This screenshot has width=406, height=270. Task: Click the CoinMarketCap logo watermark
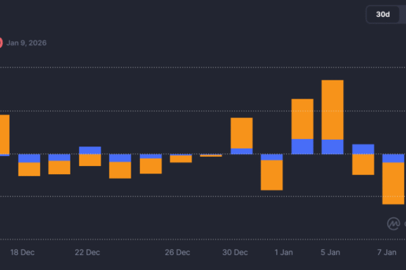(x=393, y=223)
